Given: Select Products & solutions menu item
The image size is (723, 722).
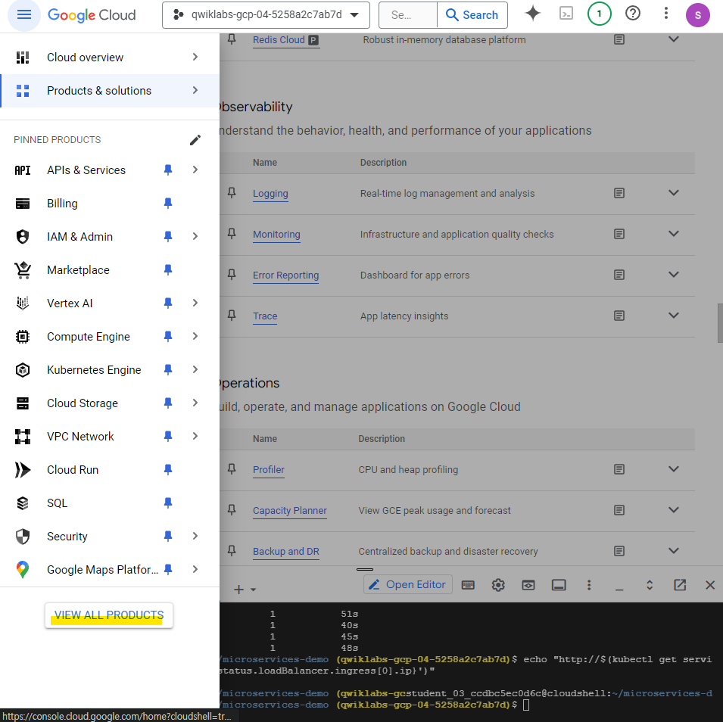Looking at the screenshot, I should click(110, 91).
